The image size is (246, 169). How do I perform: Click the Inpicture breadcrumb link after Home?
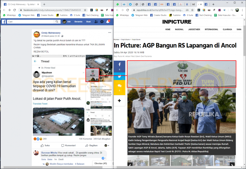tap(125, 39)
